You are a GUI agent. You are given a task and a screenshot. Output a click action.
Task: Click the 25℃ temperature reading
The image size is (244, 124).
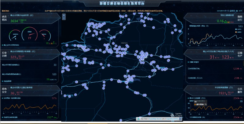coord(241,11)
